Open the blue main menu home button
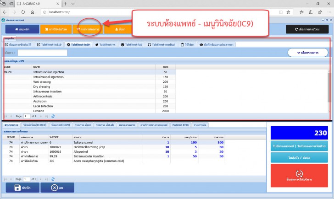 [x=22, y=29]
